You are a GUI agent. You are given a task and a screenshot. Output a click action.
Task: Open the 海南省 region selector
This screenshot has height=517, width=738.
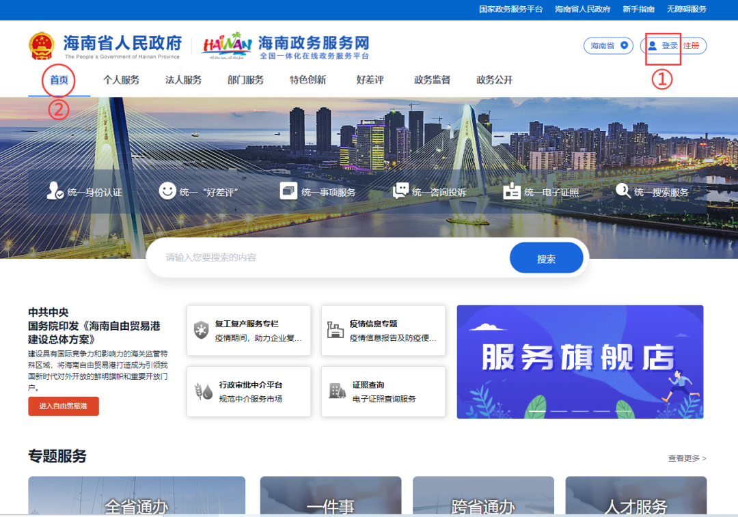(x=608, y=46)
